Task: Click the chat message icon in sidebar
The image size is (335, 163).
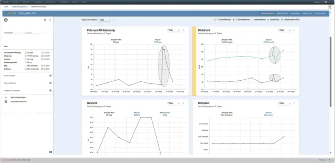Action: point(51,152)
